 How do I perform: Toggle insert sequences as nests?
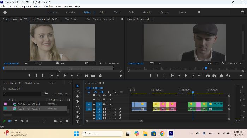pyautogui.click(x=89, y=92)
